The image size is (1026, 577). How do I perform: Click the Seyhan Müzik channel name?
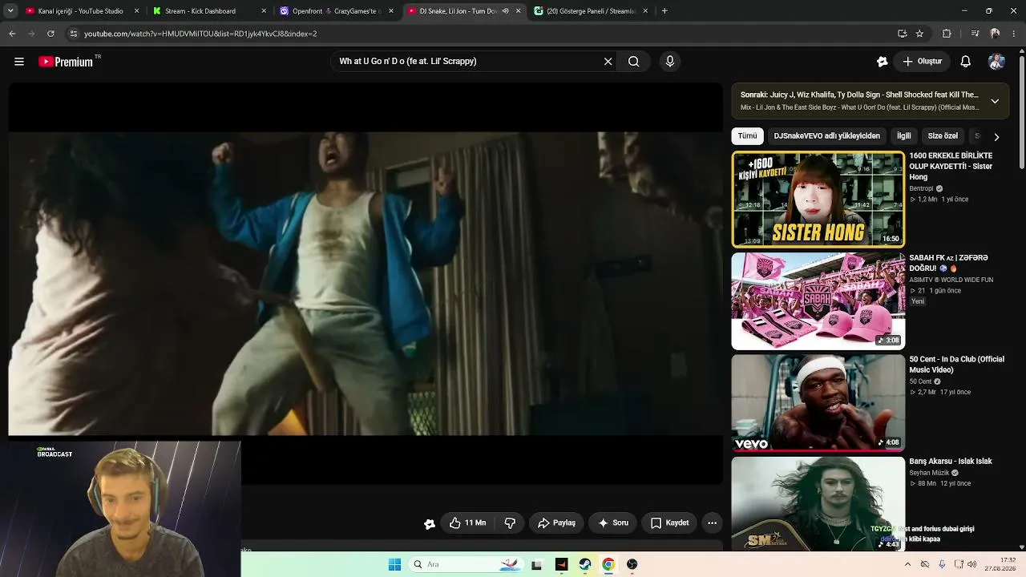click(x=929, y=473)
